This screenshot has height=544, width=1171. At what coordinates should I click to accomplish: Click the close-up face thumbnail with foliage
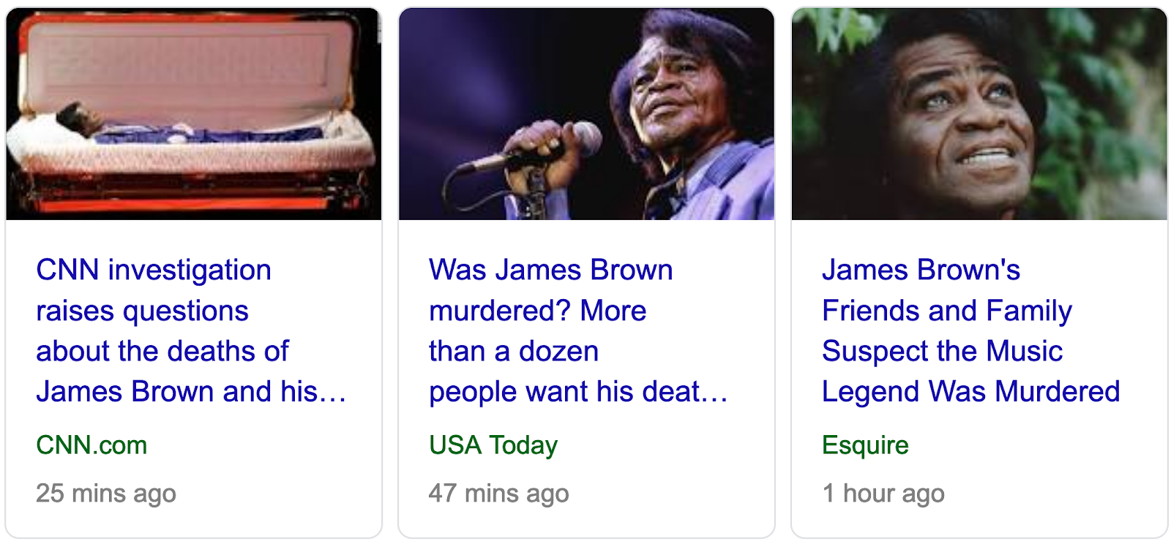[979, 113]
